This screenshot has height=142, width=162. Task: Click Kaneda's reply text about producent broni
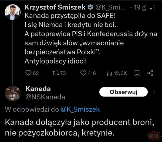pos(80,127)
